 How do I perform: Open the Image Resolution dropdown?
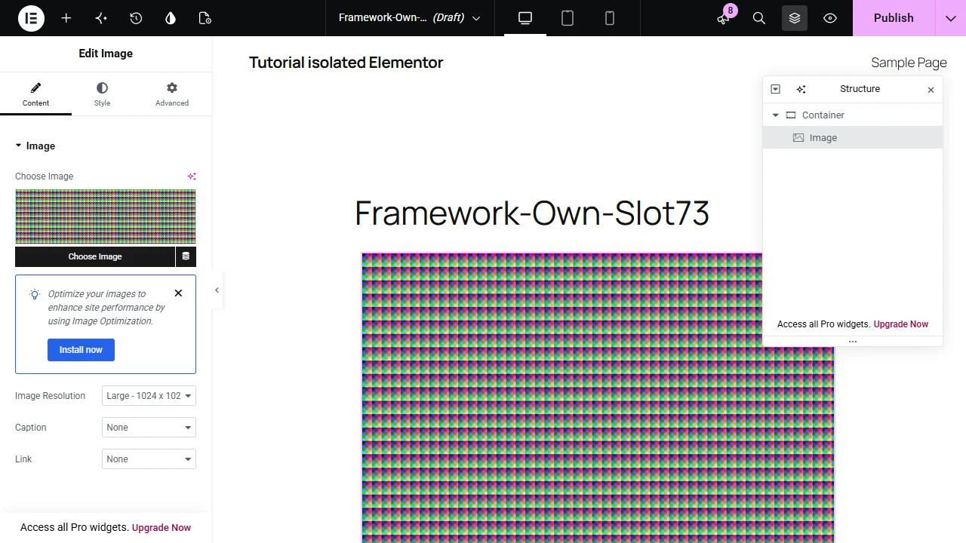[x=149, y=396]
